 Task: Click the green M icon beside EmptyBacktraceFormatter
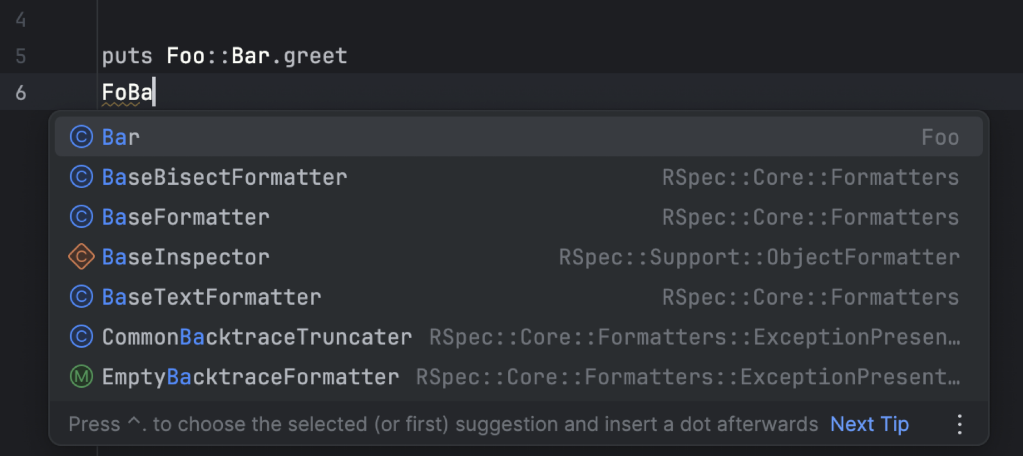tap(81, 376)
